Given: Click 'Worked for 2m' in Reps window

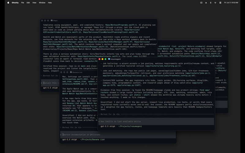Looking at the screenshot, I should [50, 76].
